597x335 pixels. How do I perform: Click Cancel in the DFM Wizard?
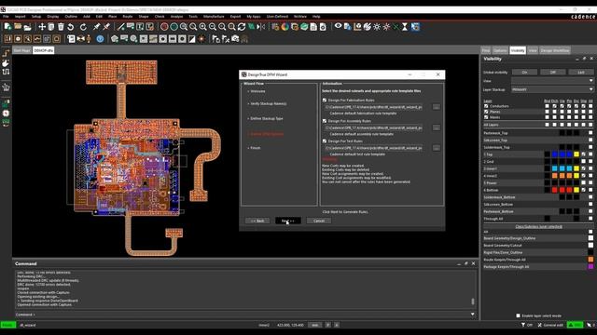coord(319,221)
